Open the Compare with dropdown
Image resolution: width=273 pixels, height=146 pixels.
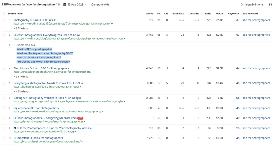click(x=101, y=5)
